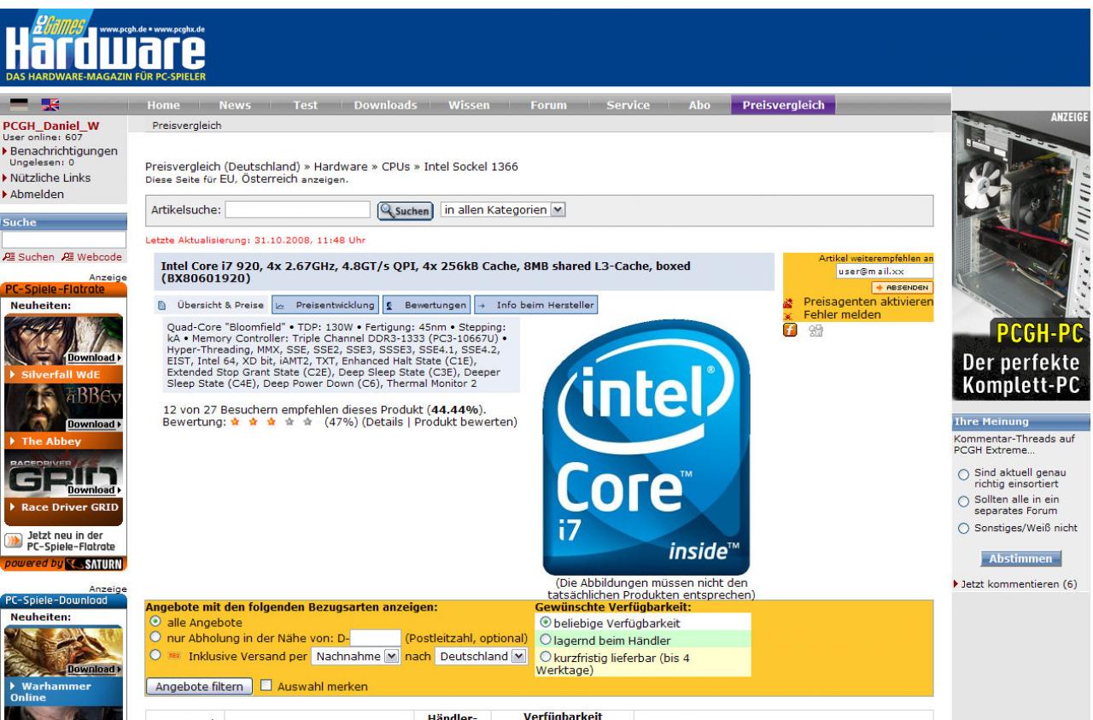
Task: Follow the 'Jetzt kommentieren (6)' link
Action: coord(1018,584)
